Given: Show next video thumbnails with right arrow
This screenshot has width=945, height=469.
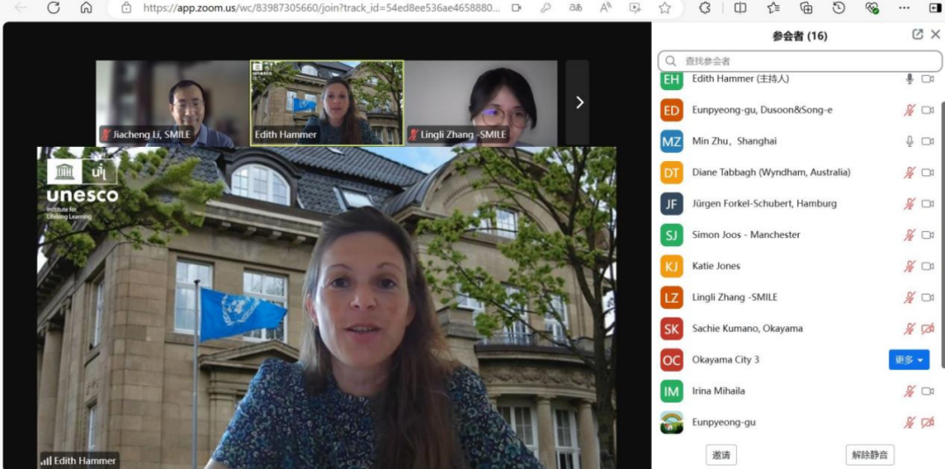Looking at the screenshot, I should tap(578, 102).
